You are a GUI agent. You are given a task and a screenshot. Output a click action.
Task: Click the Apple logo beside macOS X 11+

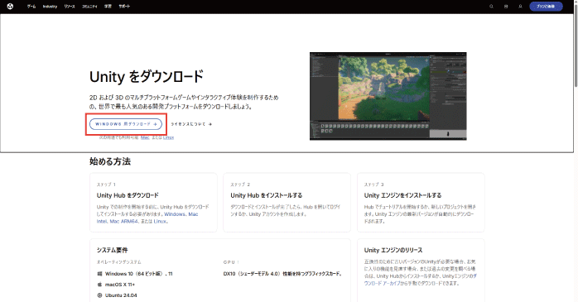coord(99,285)
